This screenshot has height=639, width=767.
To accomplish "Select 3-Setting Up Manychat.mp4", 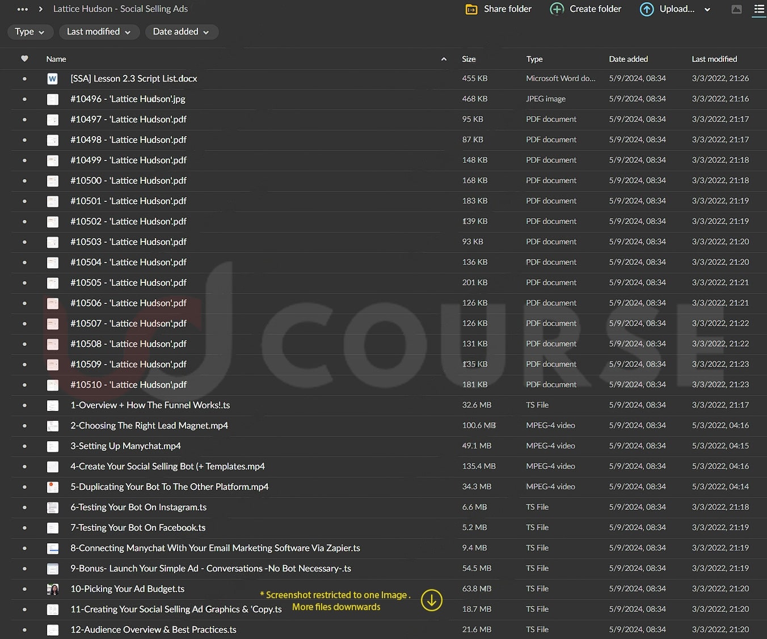I will point(125,446).
